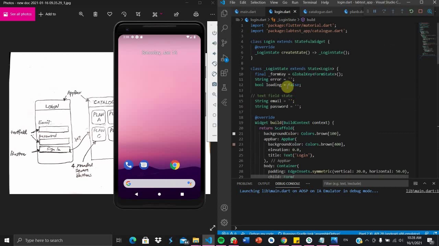This screenshot has height=246, width=439.
Task: Maximize the panel with the up chevron
Action: (x=425, y=183)
